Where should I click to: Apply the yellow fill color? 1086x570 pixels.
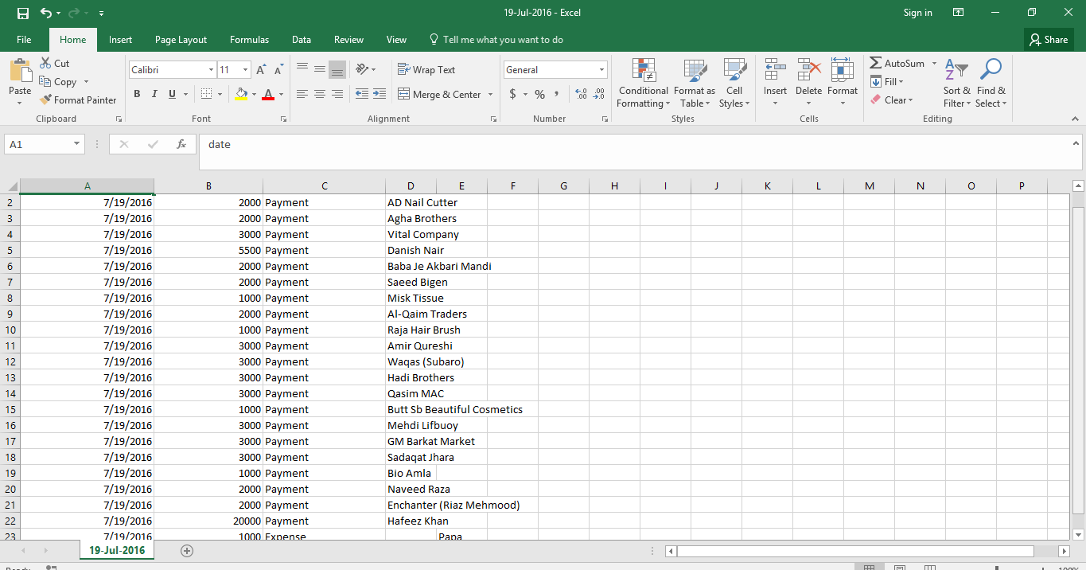(x=242, y=94)
